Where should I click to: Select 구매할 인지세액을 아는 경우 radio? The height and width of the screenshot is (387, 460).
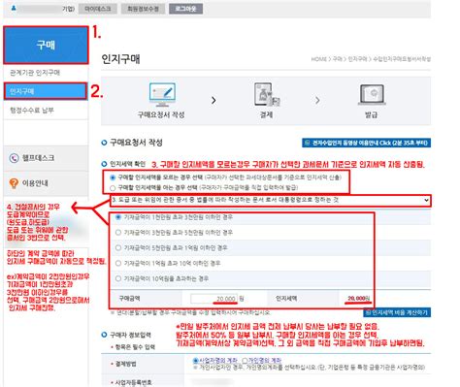pos(113,188)
